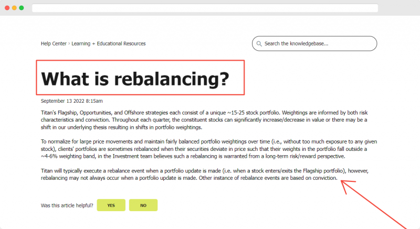The image size is (420, 229).
Task: Click the paragraph starting 'To normalize for large'
Action: (x=209, y=149)
